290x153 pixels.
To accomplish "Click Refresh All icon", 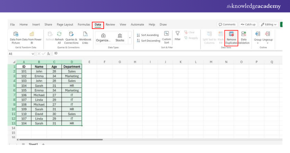I will [59, 34].
